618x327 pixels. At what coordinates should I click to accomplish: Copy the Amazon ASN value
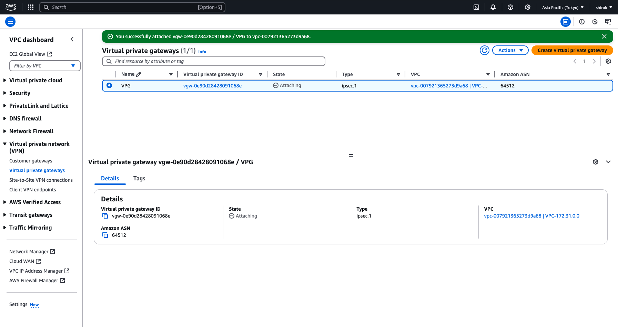coord(105,235)
